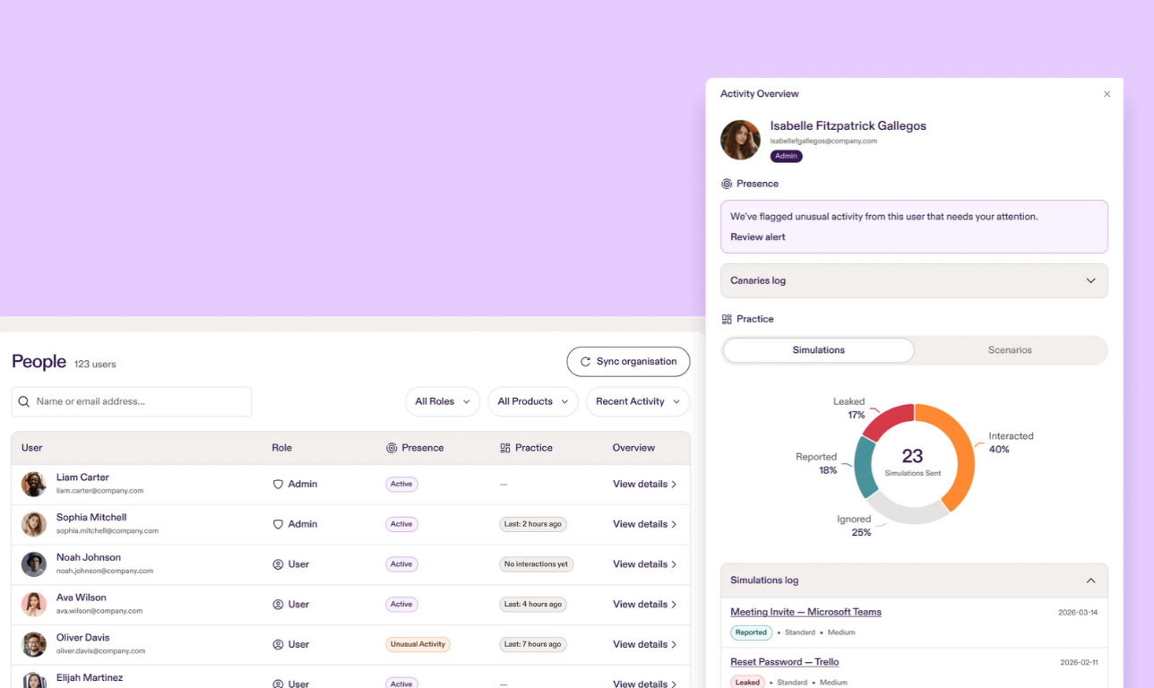Image resolution: width=1154 pixels, height=688 pixels.
Task: Click Isabelle Fitzpatrick Gallegos profile photo
Action: [x=740, y=140]
